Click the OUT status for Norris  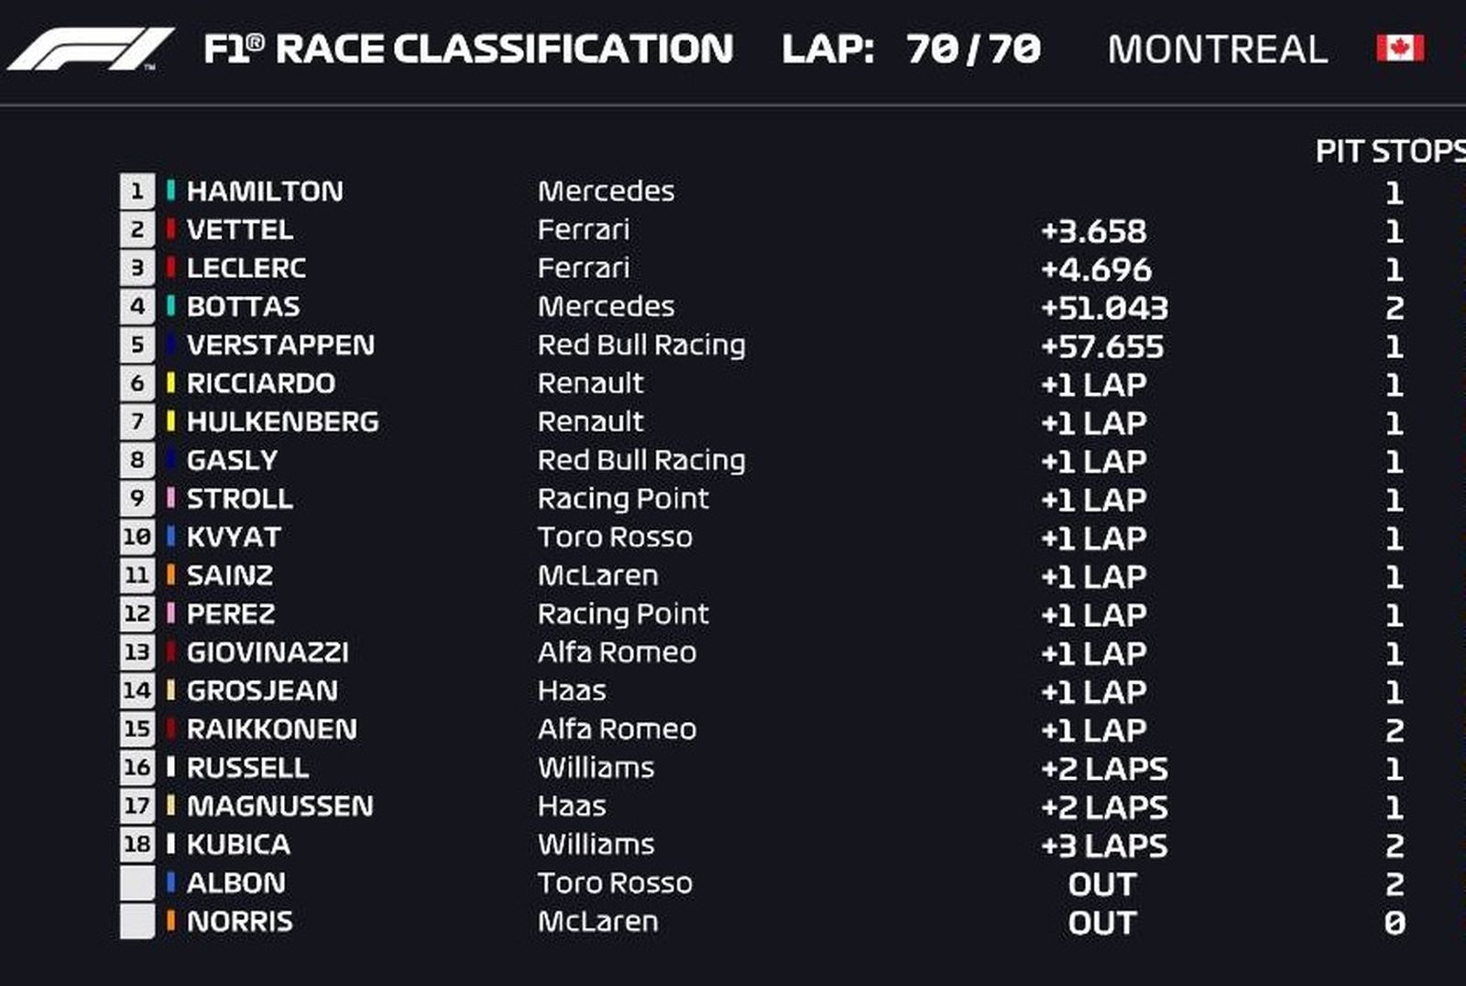click(x=1102, y=923)
